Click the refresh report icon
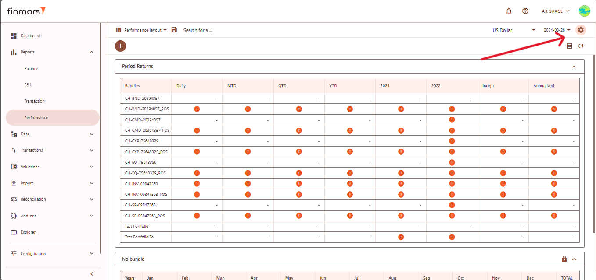This screenshot has height=280, width=596. coord(581,46)
